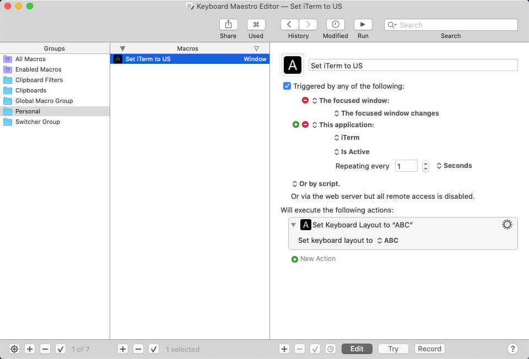Open groups settings gear at bottom left
The width and height of the screenshot is (529, 359).
(14, 349)
